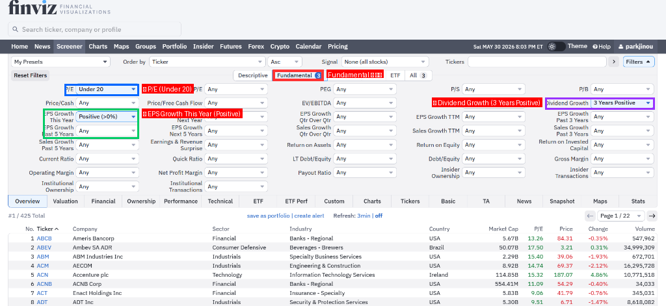Open the Asc sort direction dropdown
This screenshot has width=666, height=306.
pyautogui.click(x=285, y=62)
